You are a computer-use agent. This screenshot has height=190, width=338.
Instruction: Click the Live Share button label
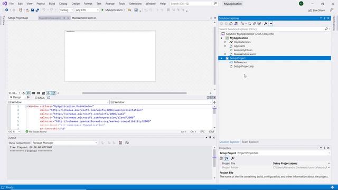[x=318, y=11]
